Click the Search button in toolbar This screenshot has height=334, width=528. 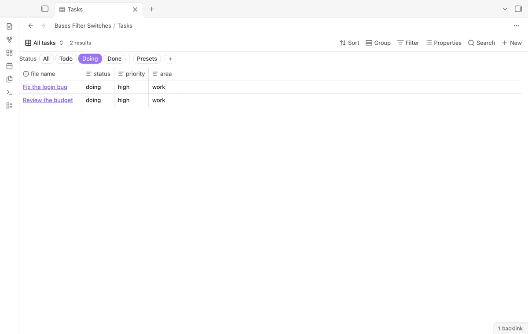(x=481, y=43)
